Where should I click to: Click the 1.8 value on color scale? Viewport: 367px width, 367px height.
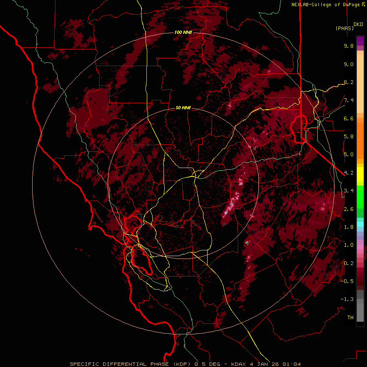pyautogui.click(x=349, y=227)
